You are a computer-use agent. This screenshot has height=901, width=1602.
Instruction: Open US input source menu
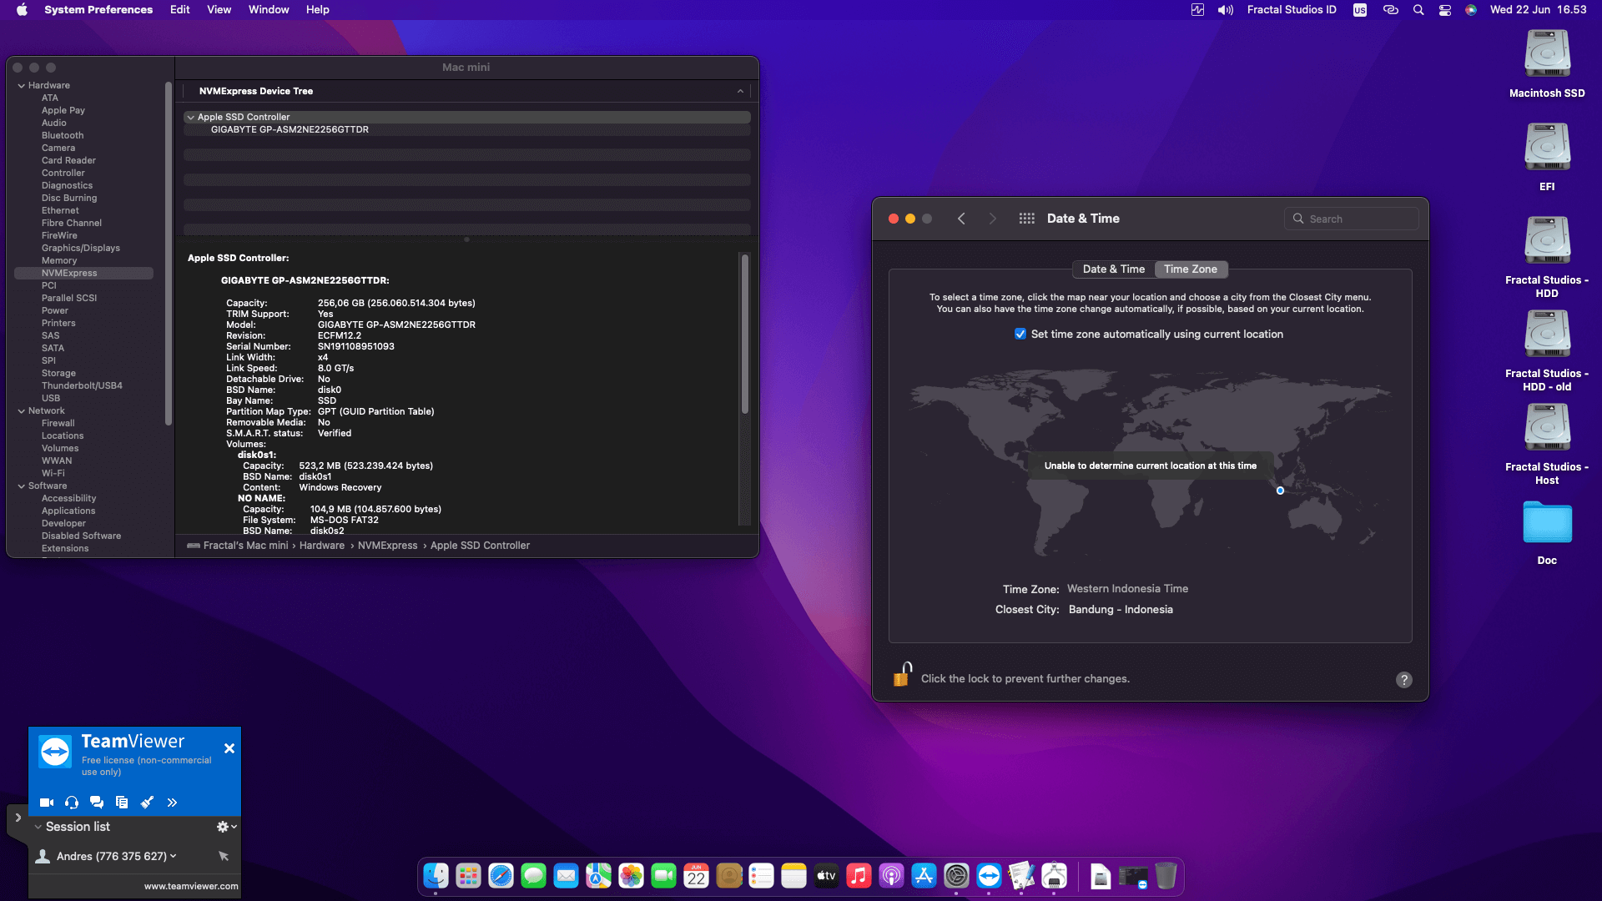point(1360,10)
